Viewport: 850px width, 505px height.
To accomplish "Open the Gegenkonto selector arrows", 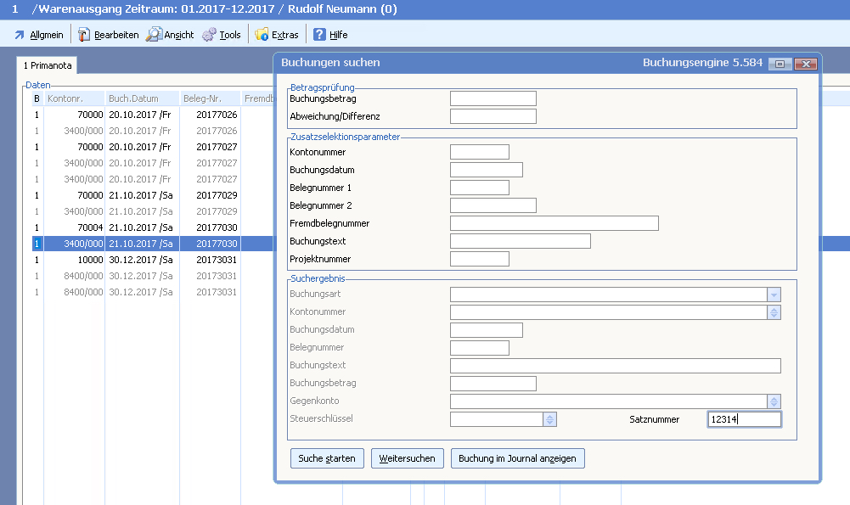I will (x=774, y=401).
